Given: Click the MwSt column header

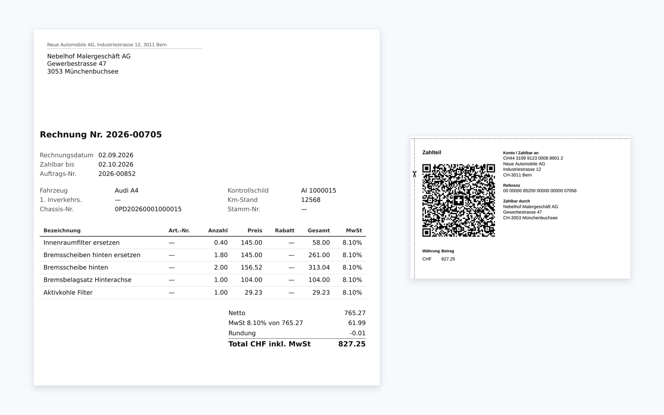Looking at the screenshot, I should click(354, 230).
